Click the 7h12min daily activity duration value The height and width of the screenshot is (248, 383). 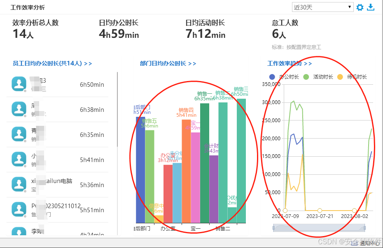206,34
